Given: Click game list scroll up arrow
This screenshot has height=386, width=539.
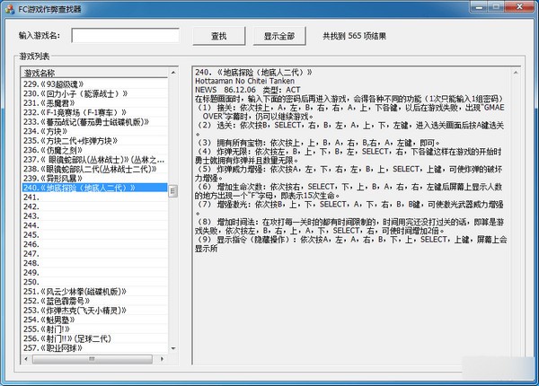Looking at the screenshot, I should click(x=173, y=73).
